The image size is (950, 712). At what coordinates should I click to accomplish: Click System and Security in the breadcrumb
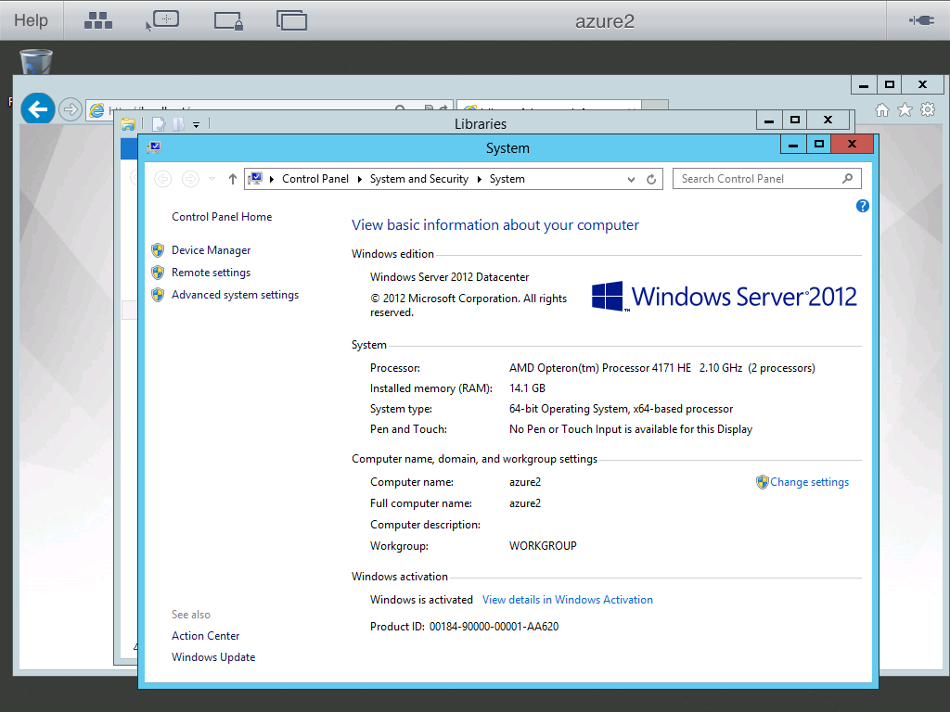(419, 179)
